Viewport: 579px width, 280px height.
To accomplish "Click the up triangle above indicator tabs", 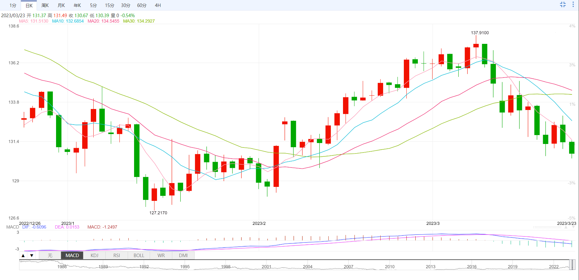I will pos(23,256).
